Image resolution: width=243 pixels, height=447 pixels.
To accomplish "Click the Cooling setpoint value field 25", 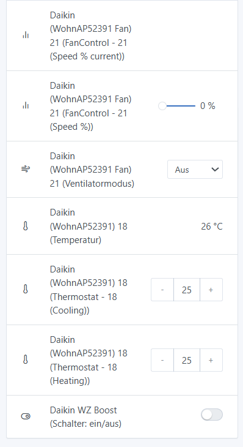I will (187, 290).
